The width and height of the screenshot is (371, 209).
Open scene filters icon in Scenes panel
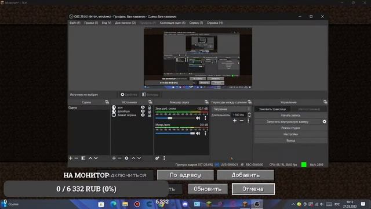coord(83,158)
